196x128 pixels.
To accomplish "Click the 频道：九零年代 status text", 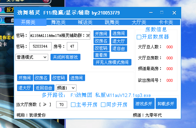I will [147, 115].
